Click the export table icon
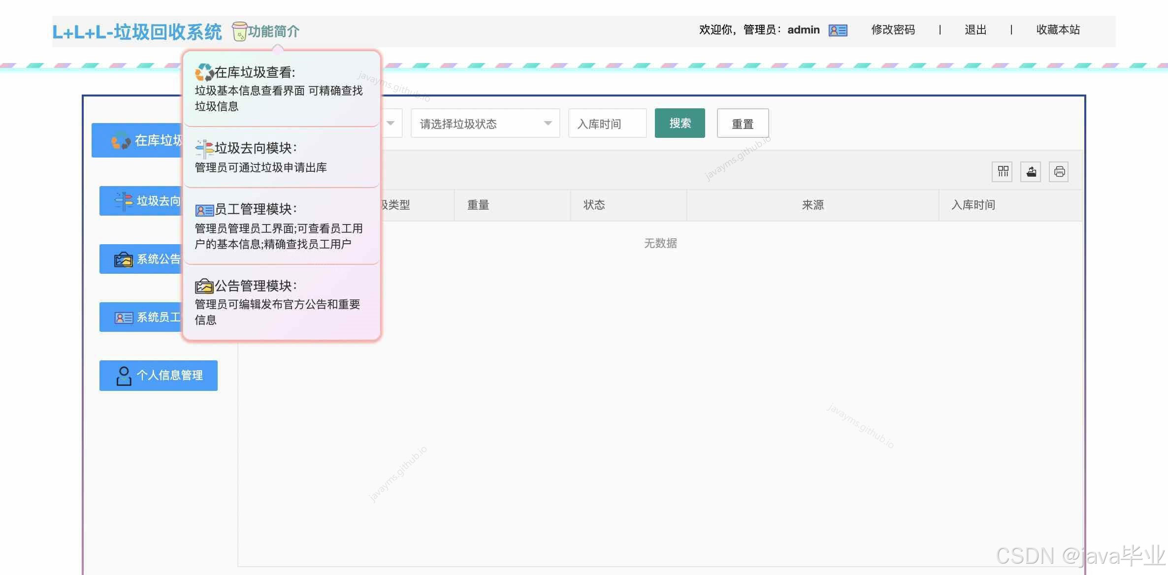 pos(1031,171)
